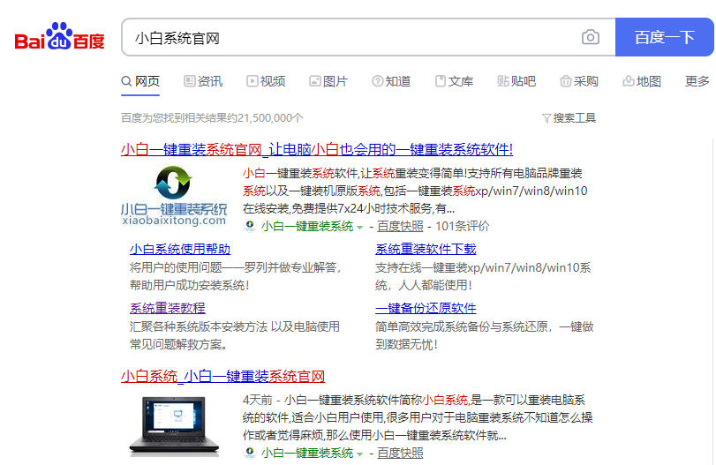Click the result count text 百度为您找到相关结果约21,500,000个
The image size is (716, 465).
click(x=212, y=118)
